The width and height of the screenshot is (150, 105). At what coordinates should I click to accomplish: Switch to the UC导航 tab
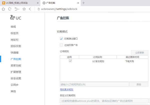[20, 3]
